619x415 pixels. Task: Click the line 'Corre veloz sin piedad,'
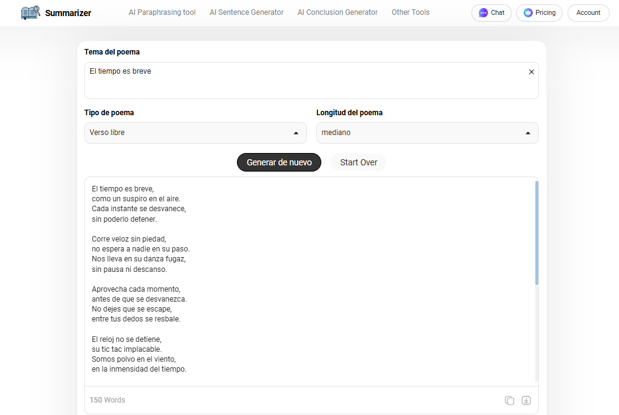(128, 239)
